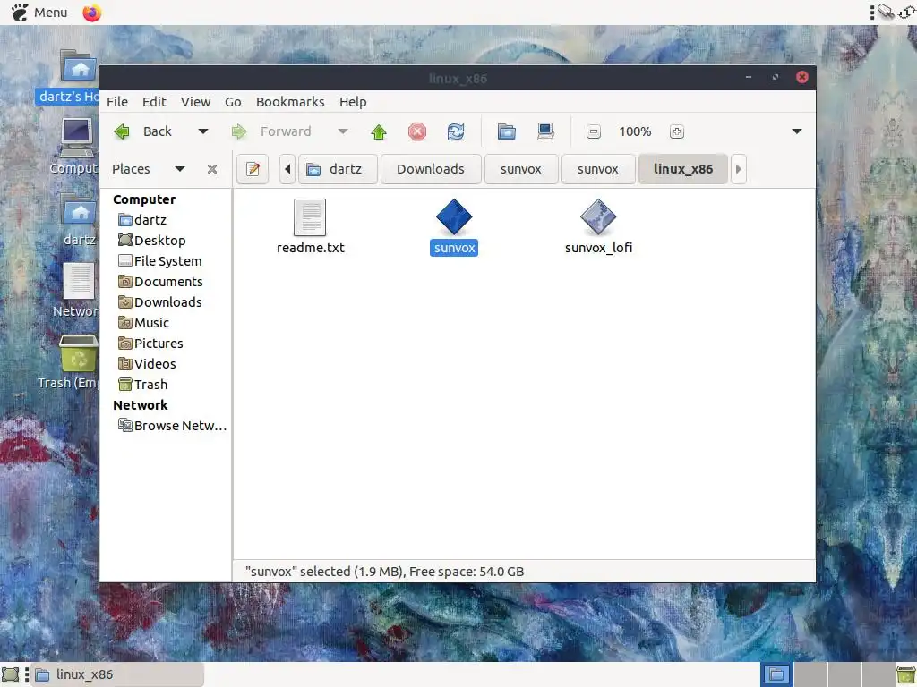Select Desktop in the Places sidebar

151,241
